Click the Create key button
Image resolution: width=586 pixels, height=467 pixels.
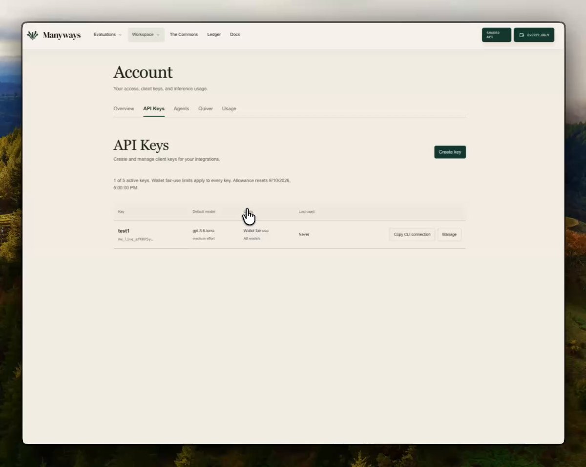pyautogui.click(x=450, y=152)
